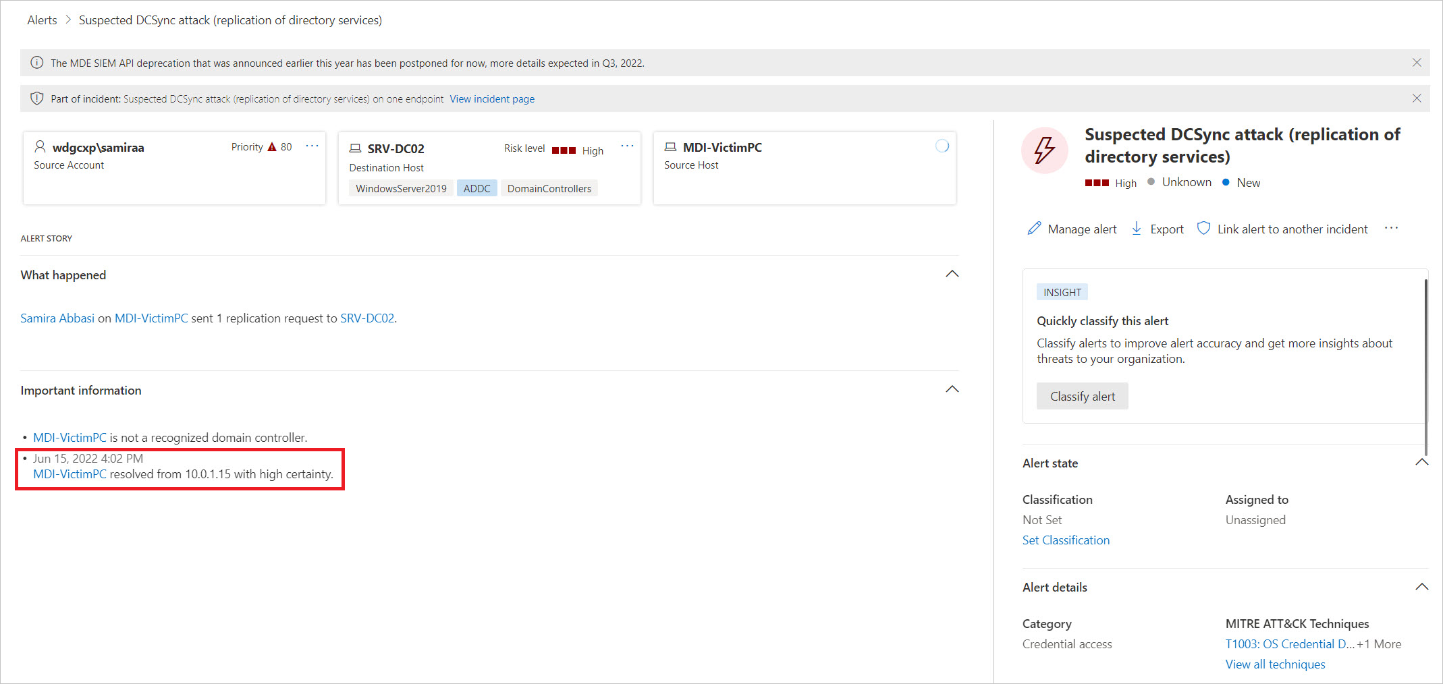Click the Manage alert pencil icon
This screenshot has height=684, width=1443.
point(1033,229)
